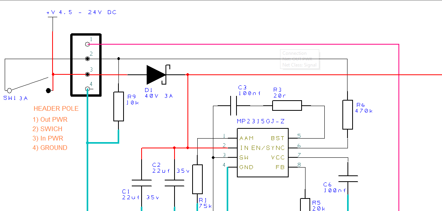Select capacitor C2 symbol

175,183
